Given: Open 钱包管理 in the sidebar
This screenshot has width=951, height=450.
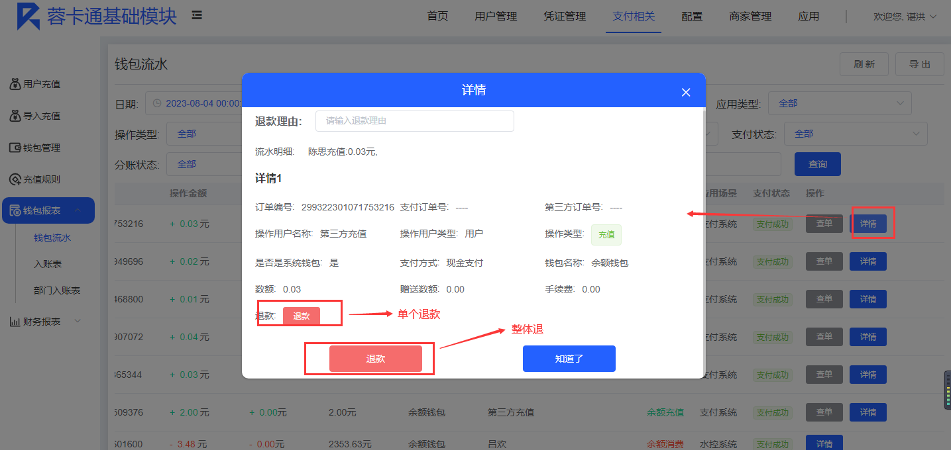Looking at the screenshot, I should point(41,148).
